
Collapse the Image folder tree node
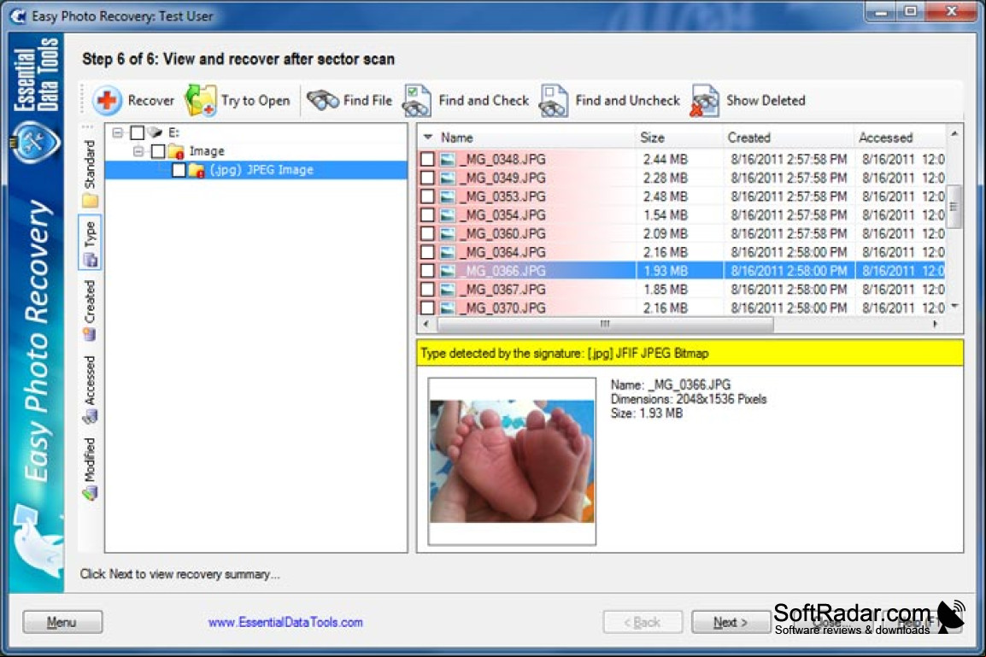tap(138, 151)
